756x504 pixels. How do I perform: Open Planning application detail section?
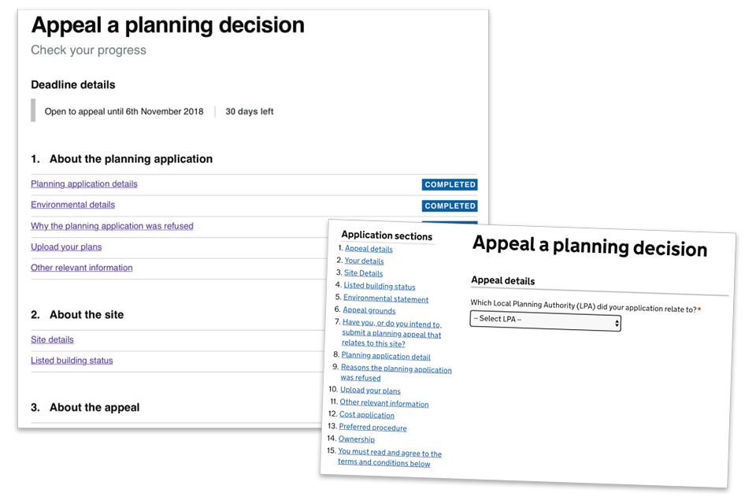click(x=386, y=357)
